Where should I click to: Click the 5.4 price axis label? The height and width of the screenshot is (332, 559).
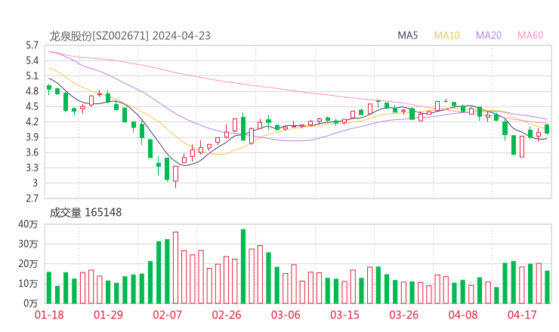[x=32, y=61]
